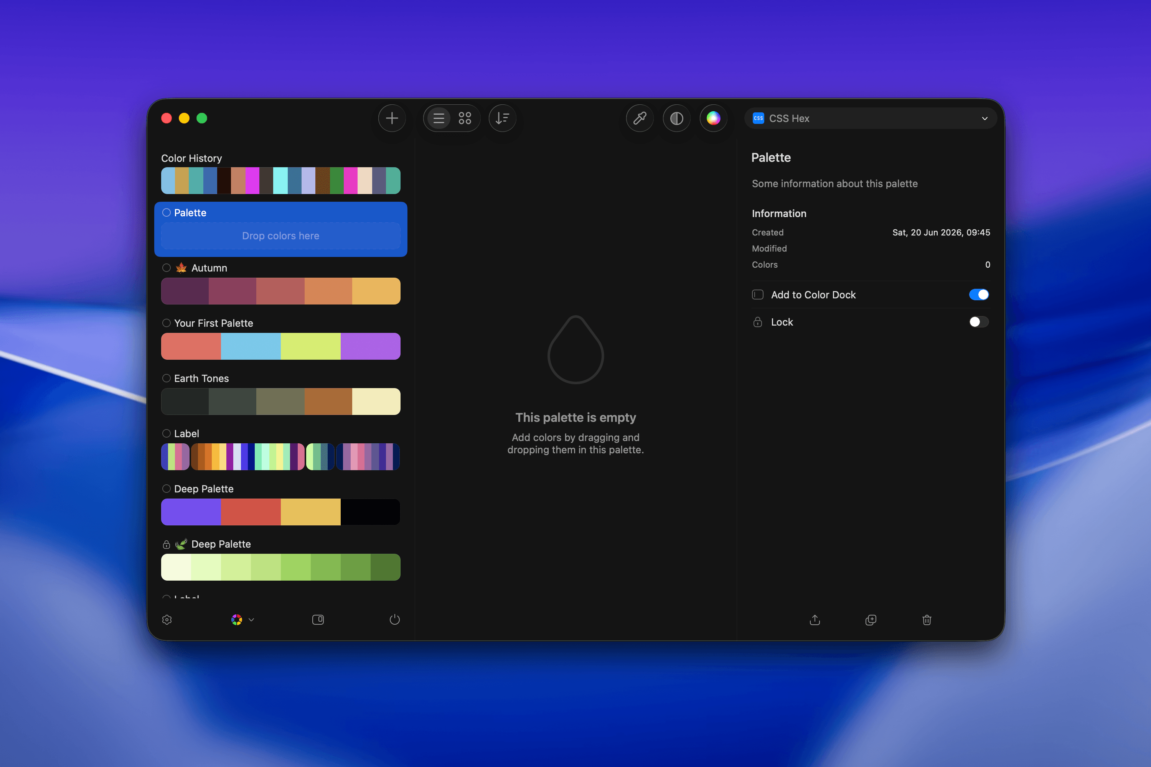Select the radio circle beside Your First Palette
Image resolution: width=1151 pixels, height=767 pixels.
coord(167,323)
